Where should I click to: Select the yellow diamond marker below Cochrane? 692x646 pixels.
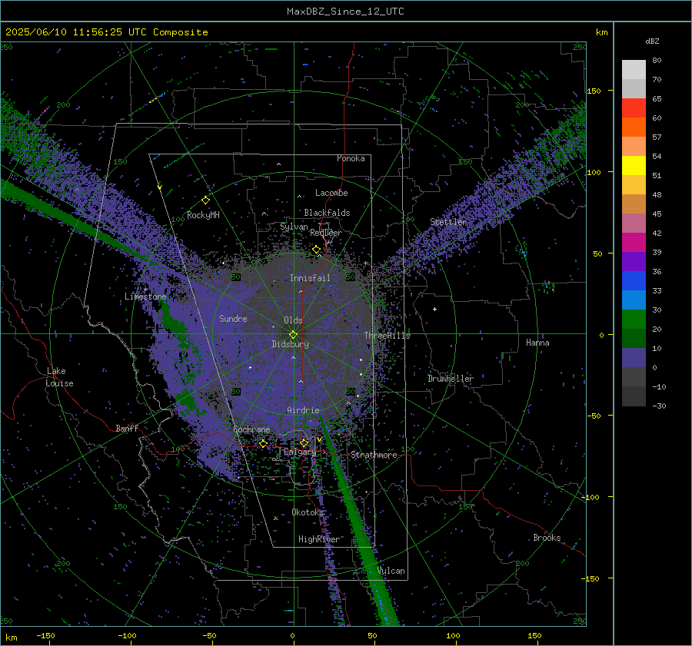263,444
